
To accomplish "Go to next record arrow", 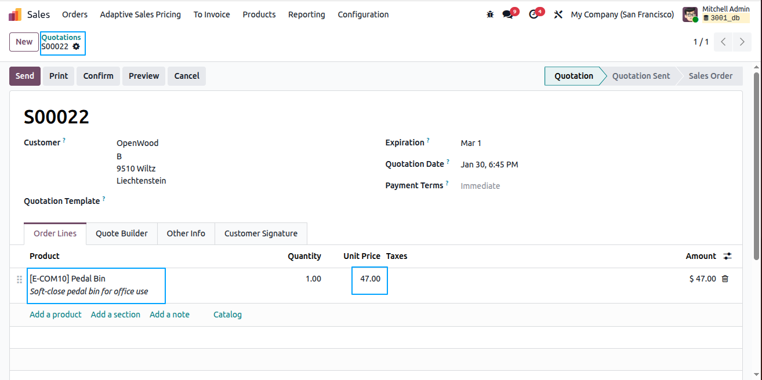I will coord(742,42).
